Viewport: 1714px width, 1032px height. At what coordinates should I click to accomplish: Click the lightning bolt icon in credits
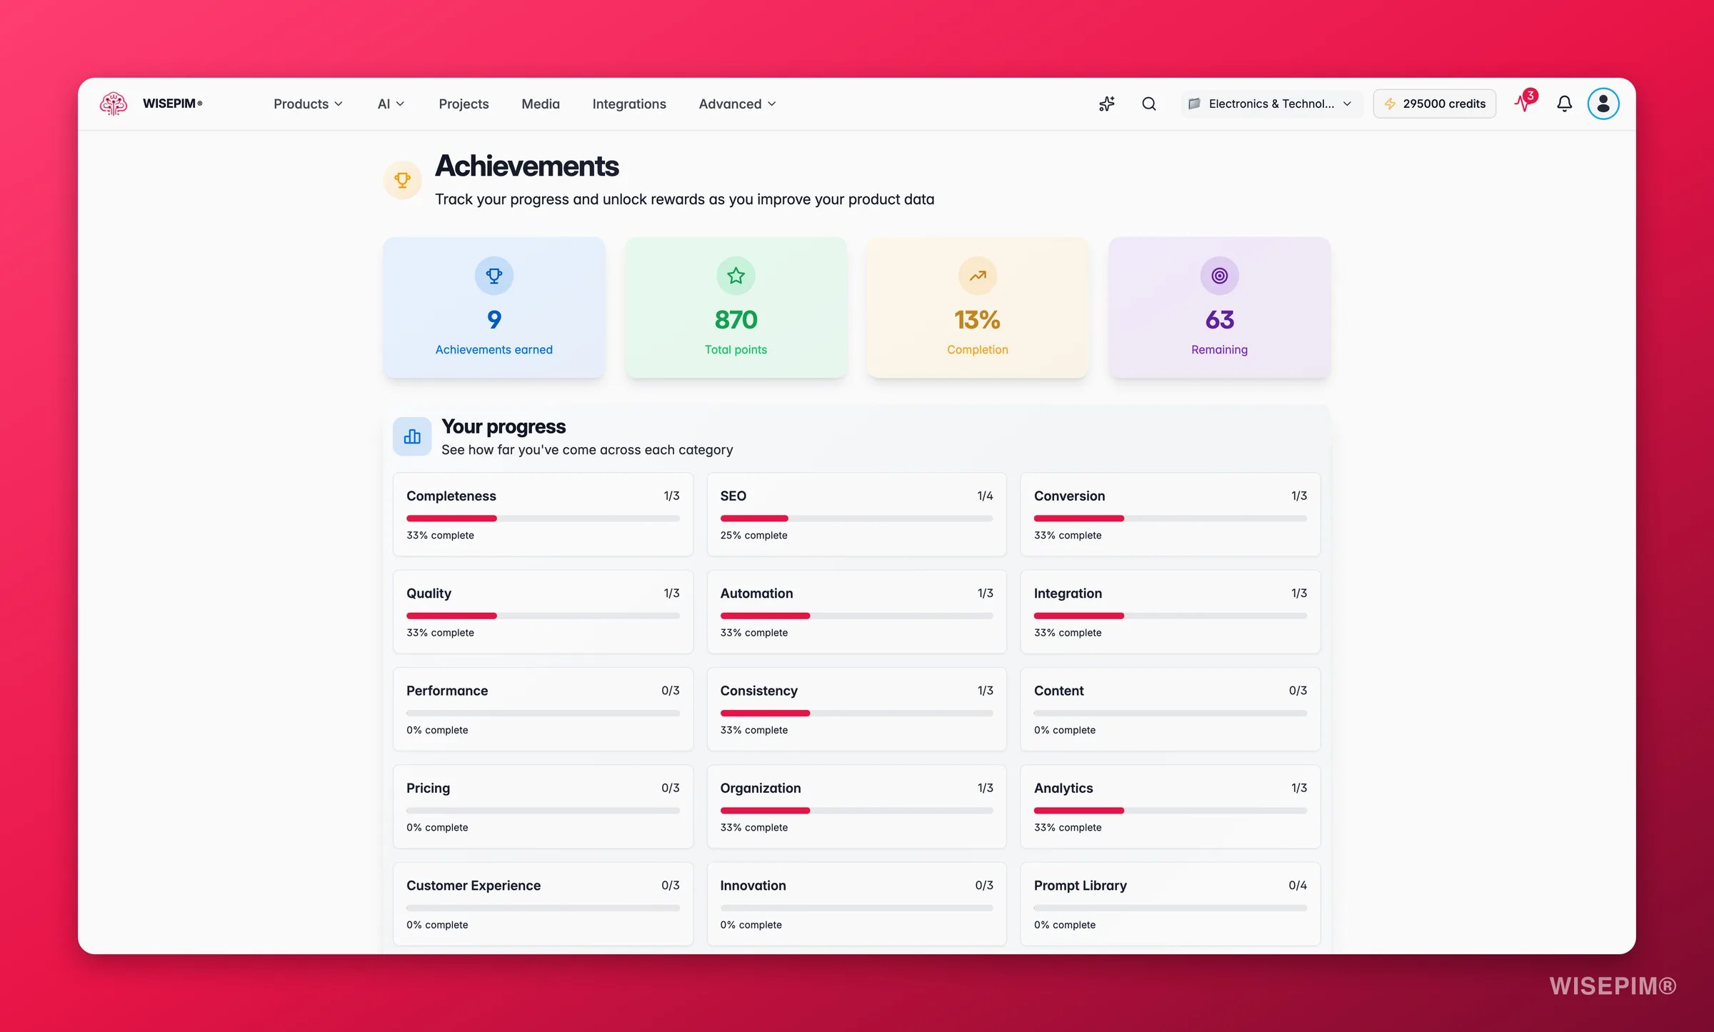pos(1390,104)
